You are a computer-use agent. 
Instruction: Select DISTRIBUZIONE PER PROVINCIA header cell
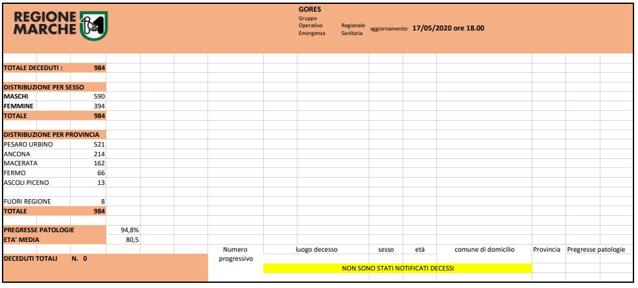54,135
